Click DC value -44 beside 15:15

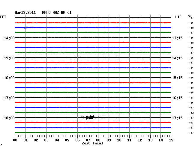coord(191,78)
